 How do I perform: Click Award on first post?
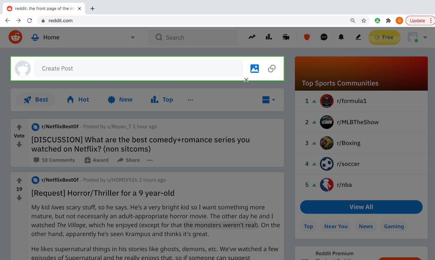coord(97,160)
